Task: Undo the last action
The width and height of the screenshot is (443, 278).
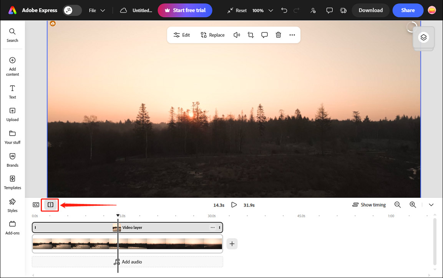Action: [284, 10]
